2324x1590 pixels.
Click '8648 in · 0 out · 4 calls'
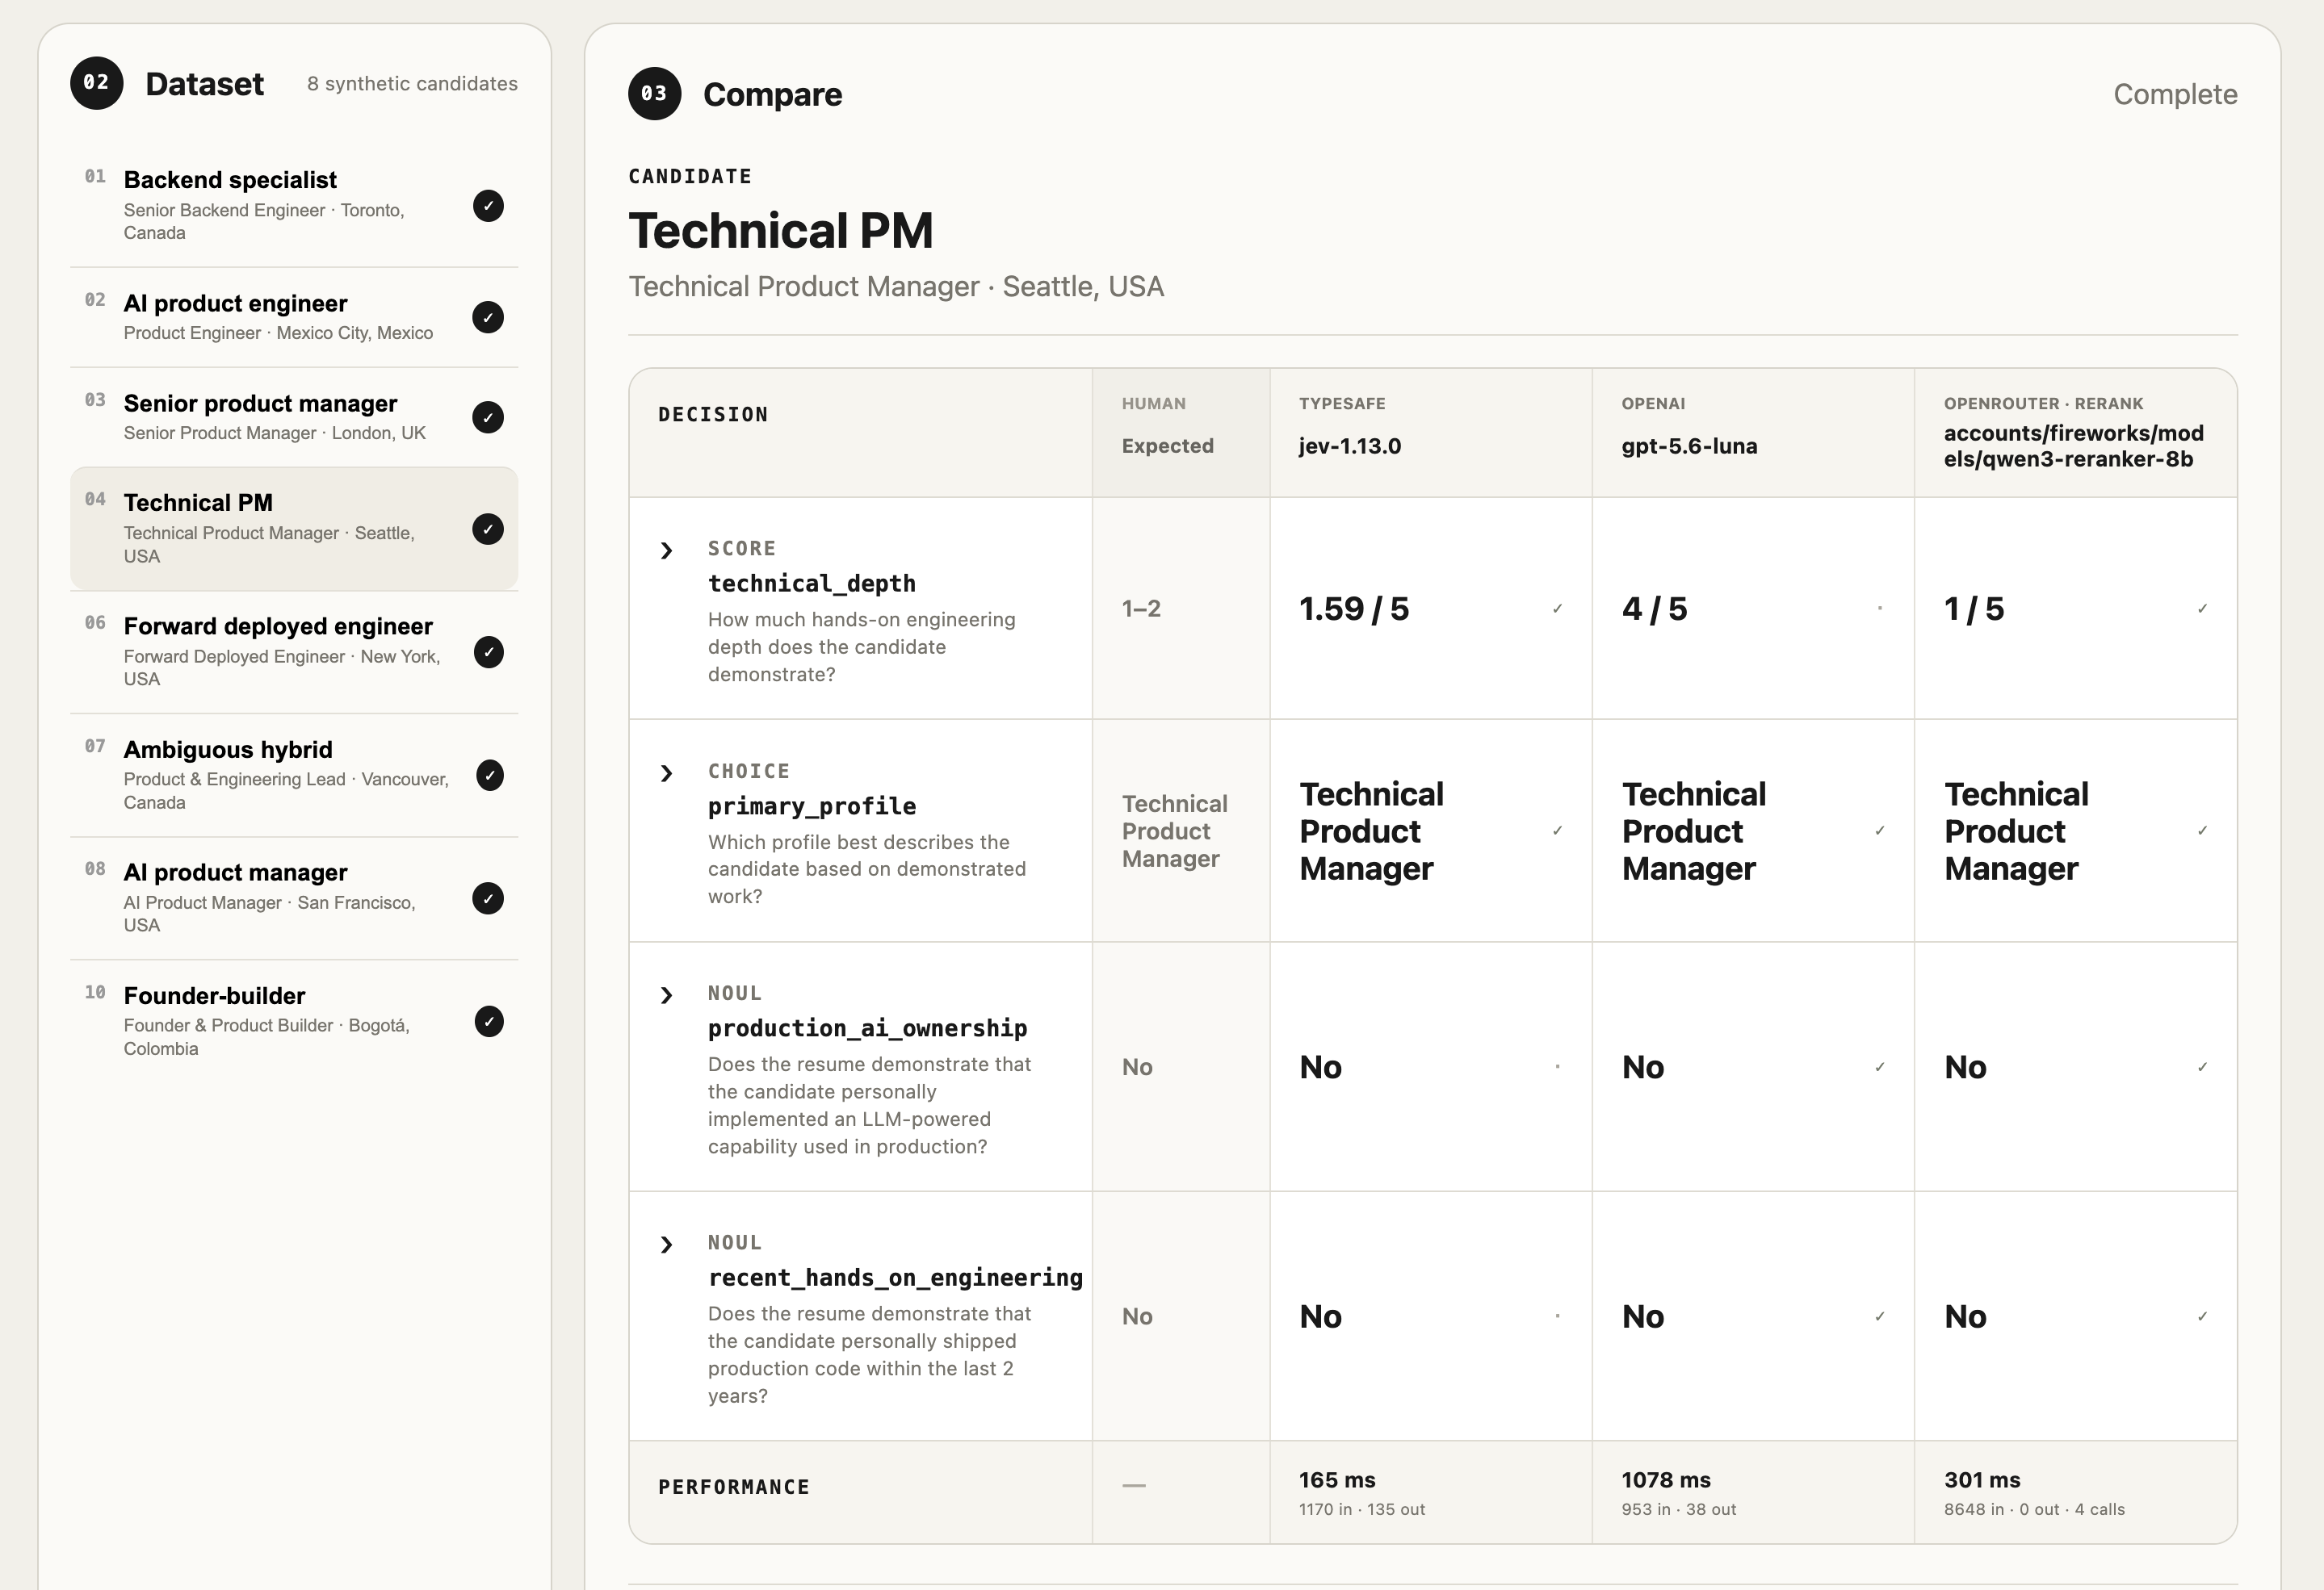[x=2034, y=1510]
